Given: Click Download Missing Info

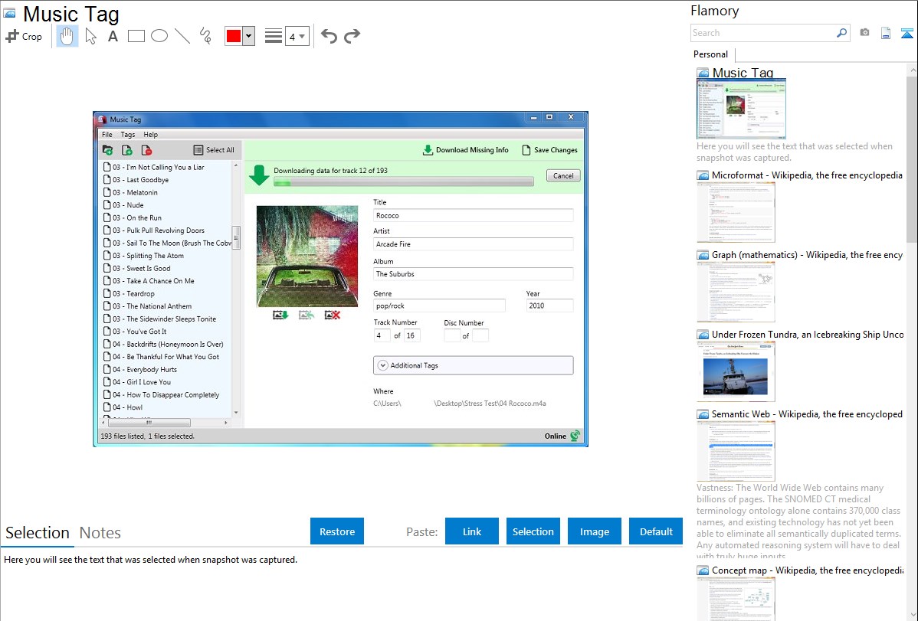Looking at the screenshot, I should (465, 150).
